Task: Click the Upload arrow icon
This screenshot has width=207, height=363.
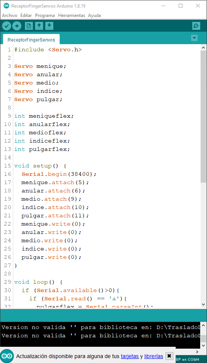Action: click(17, 26)
